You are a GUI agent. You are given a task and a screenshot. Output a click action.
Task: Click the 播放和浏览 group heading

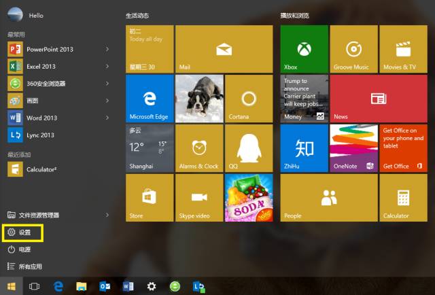click(x=294, y=16)
